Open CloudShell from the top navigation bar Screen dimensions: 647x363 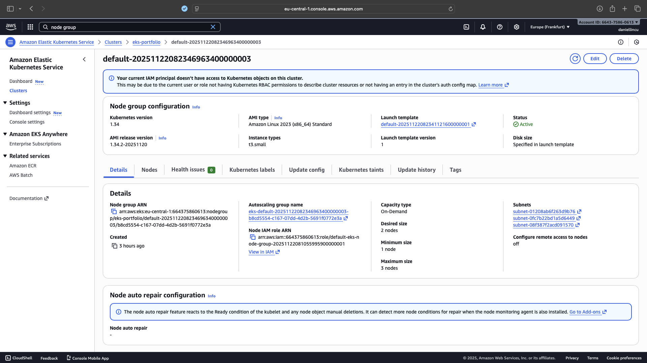466,27
